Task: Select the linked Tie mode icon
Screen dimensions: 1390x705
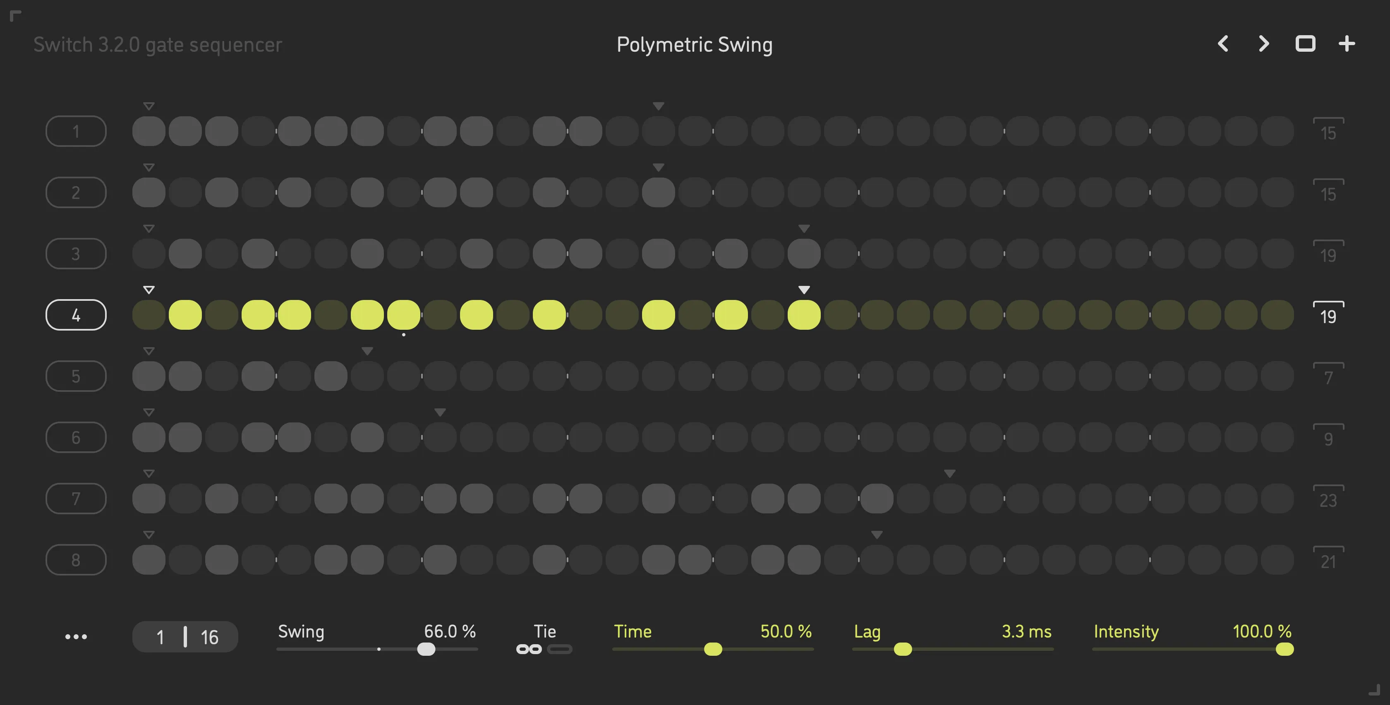Action: pos(529,650)
